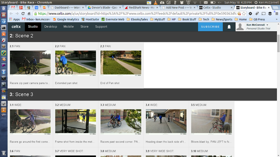Image resolution: width=280 pixels, height=157 pixels.
Task: Switch to the Devon's Blade tab
Action: 104,7
